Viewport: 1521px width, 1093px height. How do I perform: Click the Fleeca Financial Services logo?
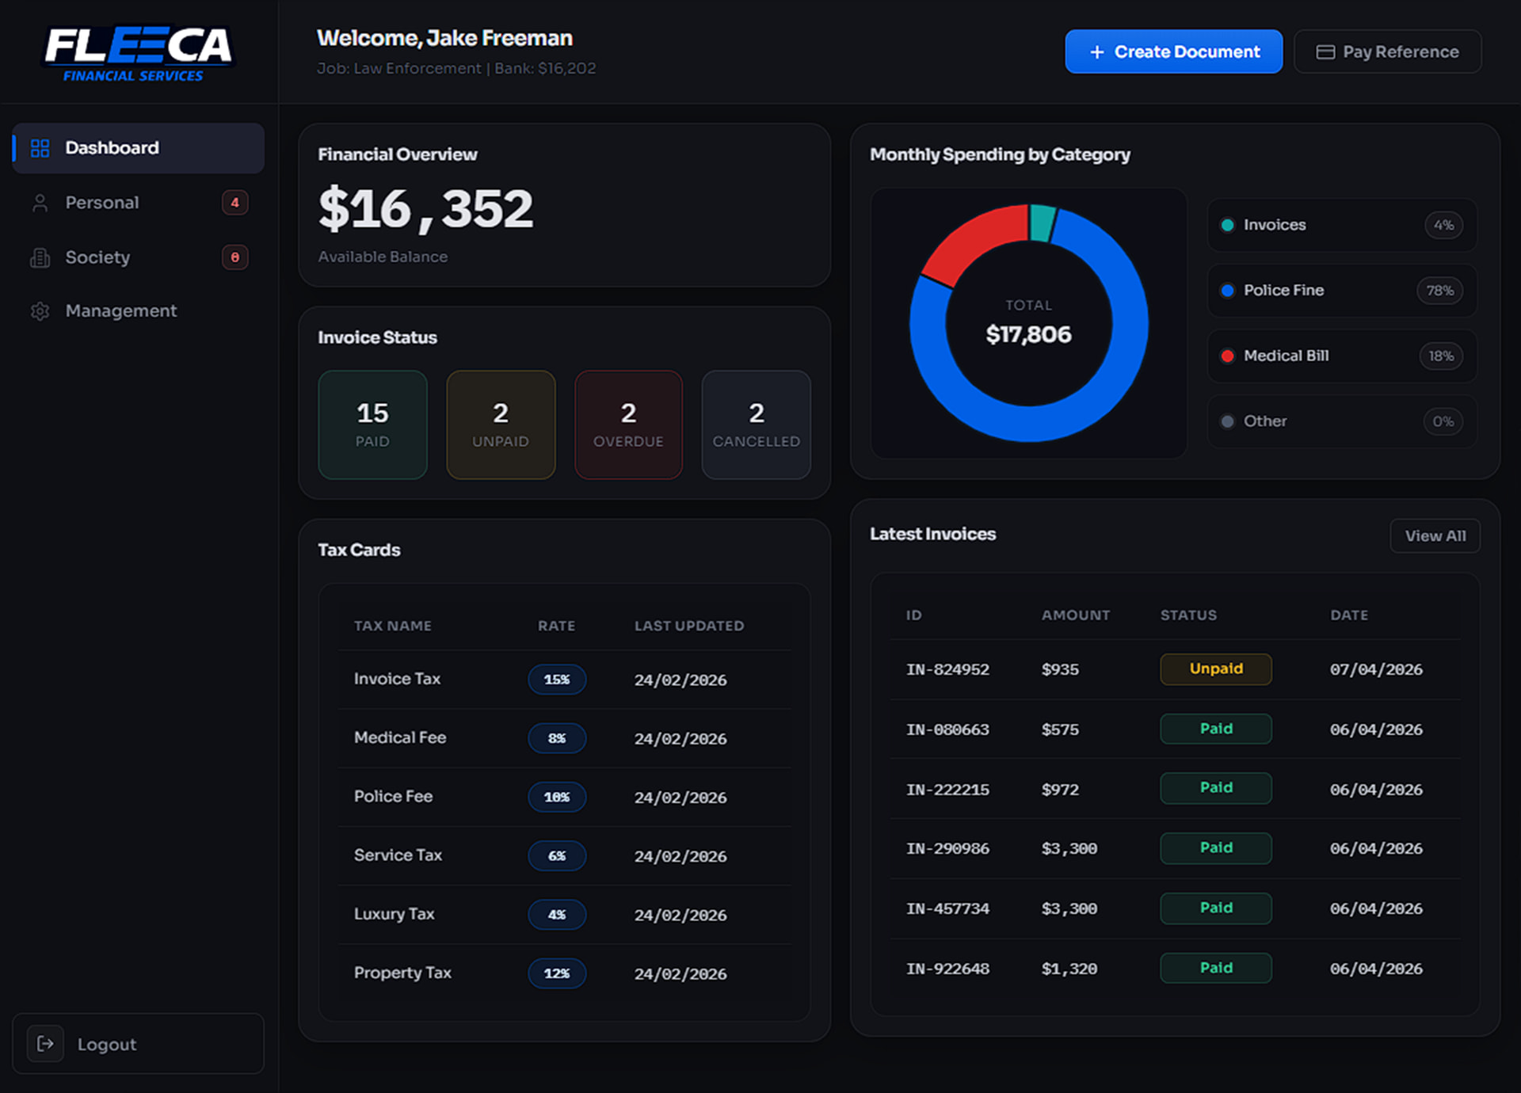click(x=138, y=54)
